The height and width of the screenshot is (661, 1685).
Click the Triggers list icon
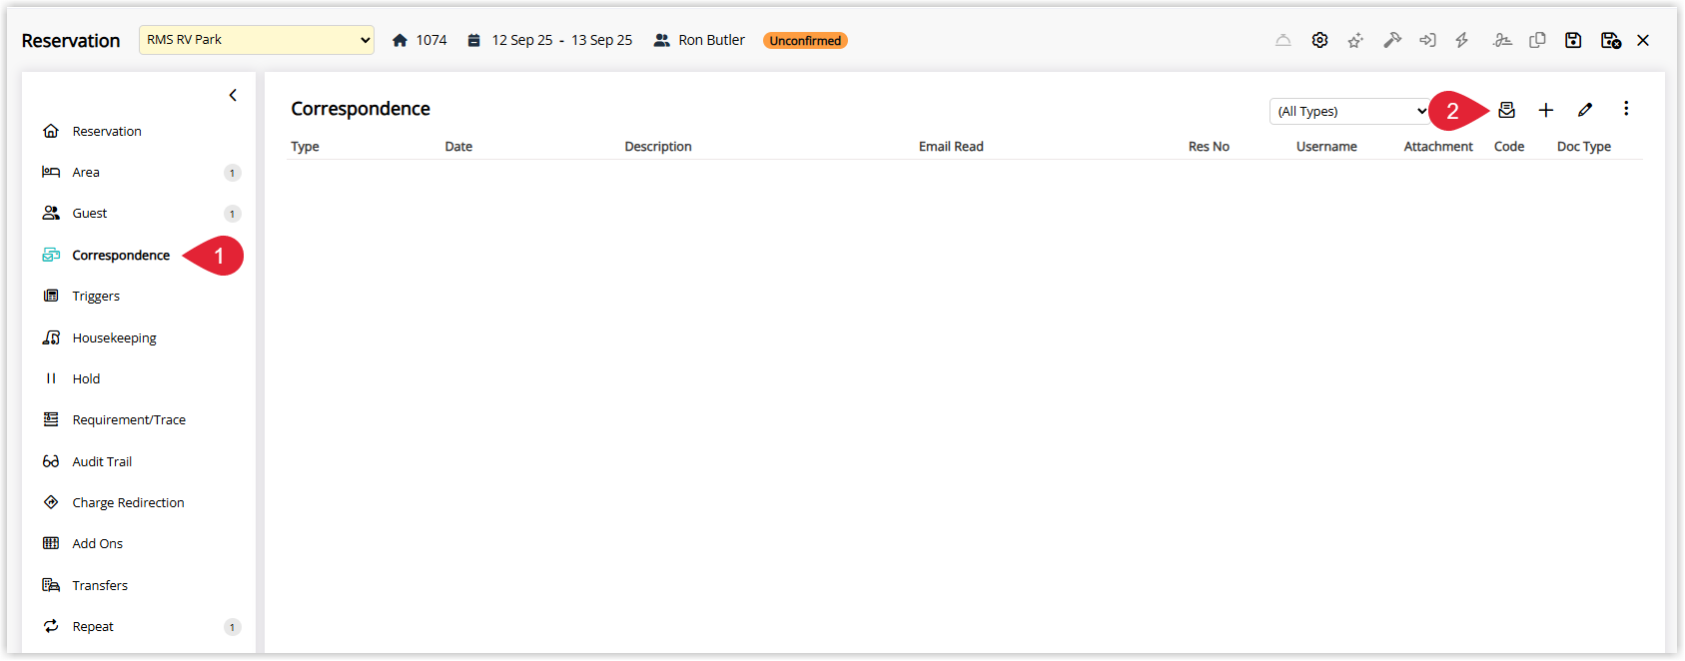51,296
